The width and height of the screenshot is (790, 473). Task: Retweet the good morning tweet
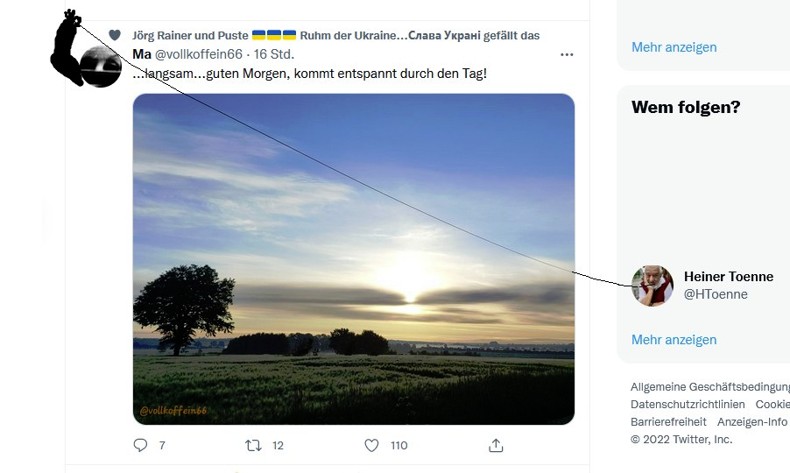coord(254,445)
